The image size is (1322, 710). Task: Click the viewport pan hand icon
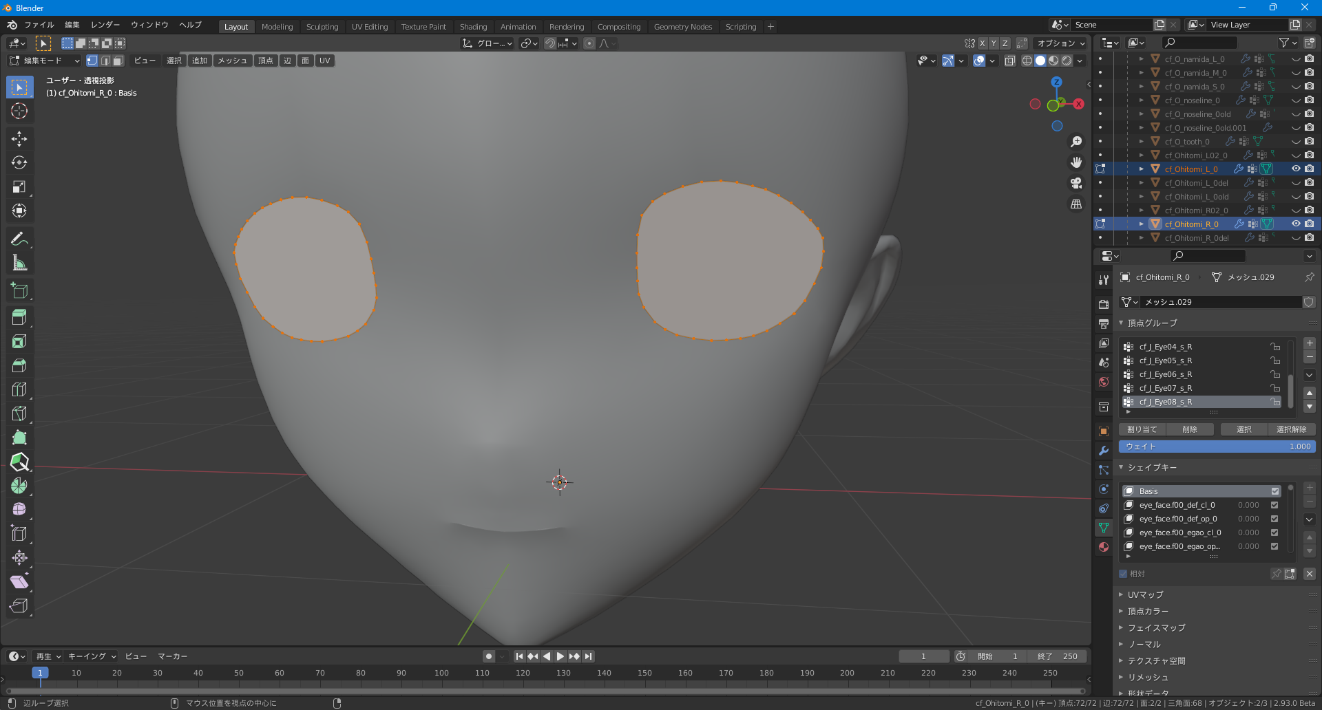tap(1076, 162)
